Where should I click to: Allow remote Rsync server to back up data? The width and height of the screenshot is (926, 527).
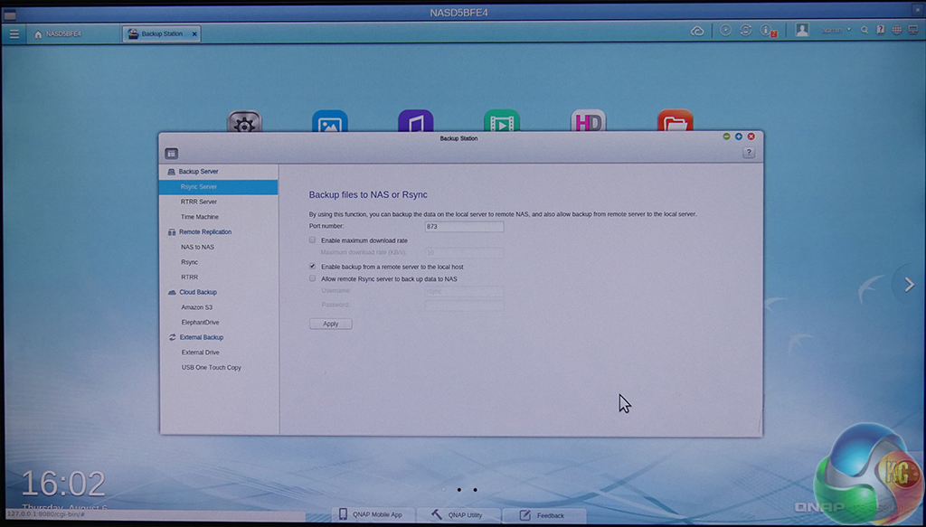click(312, 278)
